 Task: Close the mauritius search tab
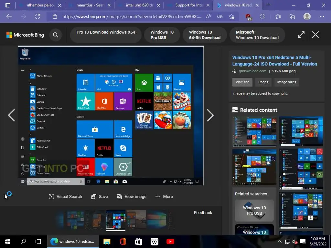(109, 5)
